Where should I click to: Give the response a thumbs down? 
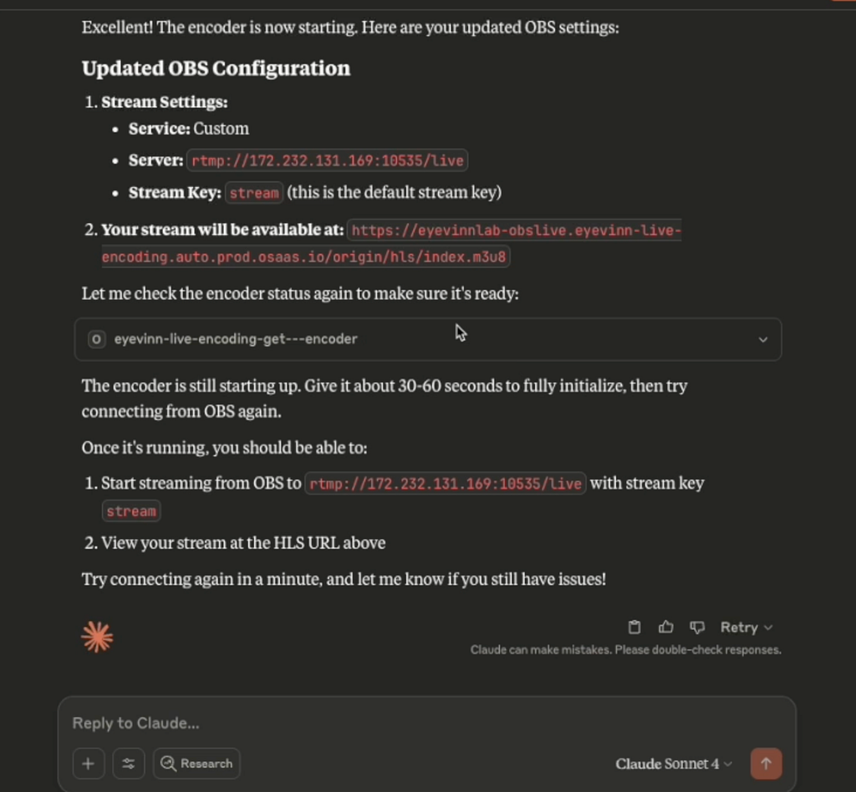(x=696, y=627)
